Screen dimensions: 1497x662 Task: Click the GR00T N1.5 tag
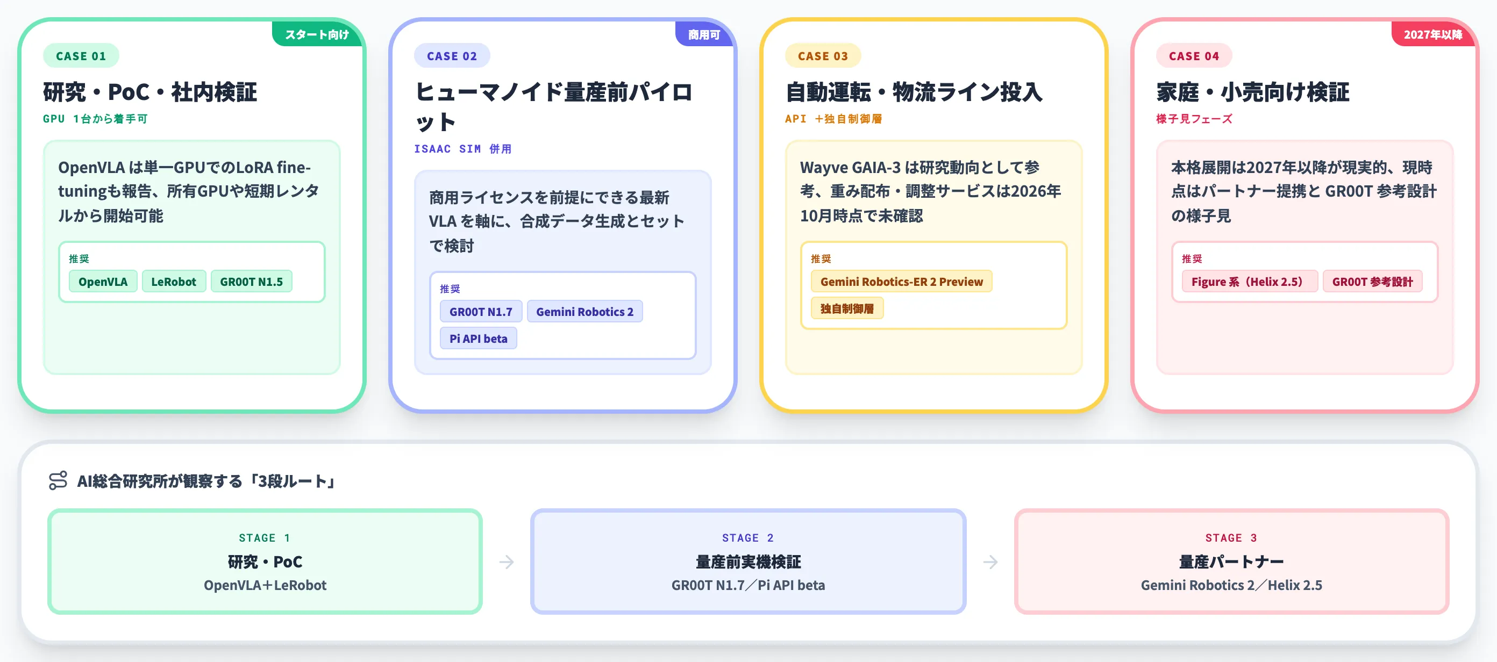(251, 282)
